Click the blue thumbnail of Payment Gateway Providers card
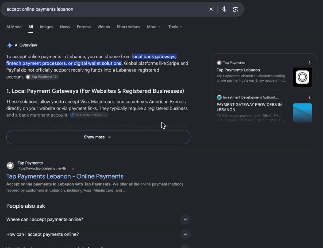323x248 pixels. [x=302, y=113]
